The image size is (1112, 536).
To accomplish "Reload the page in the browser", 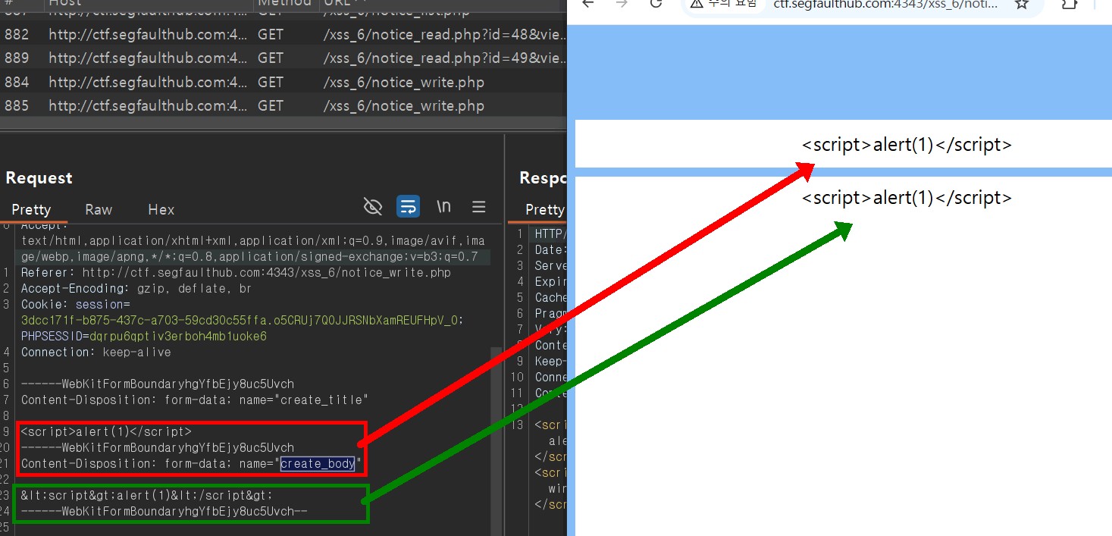I will [x=656, y=4].
